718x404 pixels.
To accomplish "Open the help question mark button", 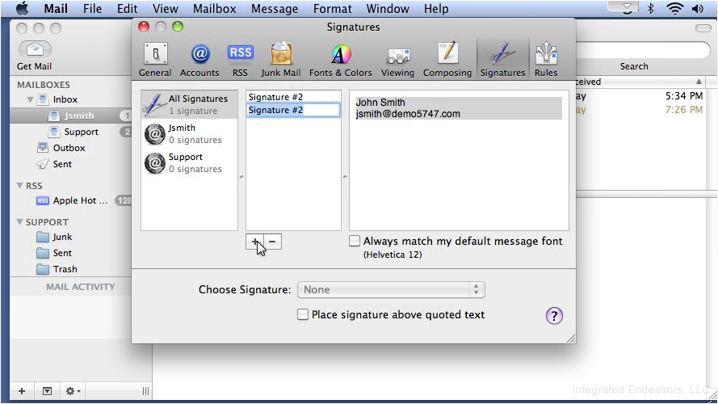I will [554, 315].
